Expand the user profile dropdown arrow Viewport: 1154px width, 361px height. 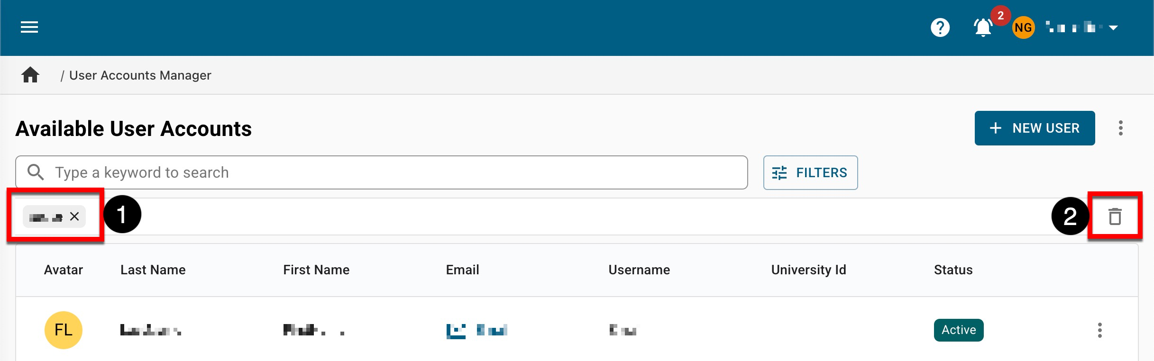point(1113,27)
